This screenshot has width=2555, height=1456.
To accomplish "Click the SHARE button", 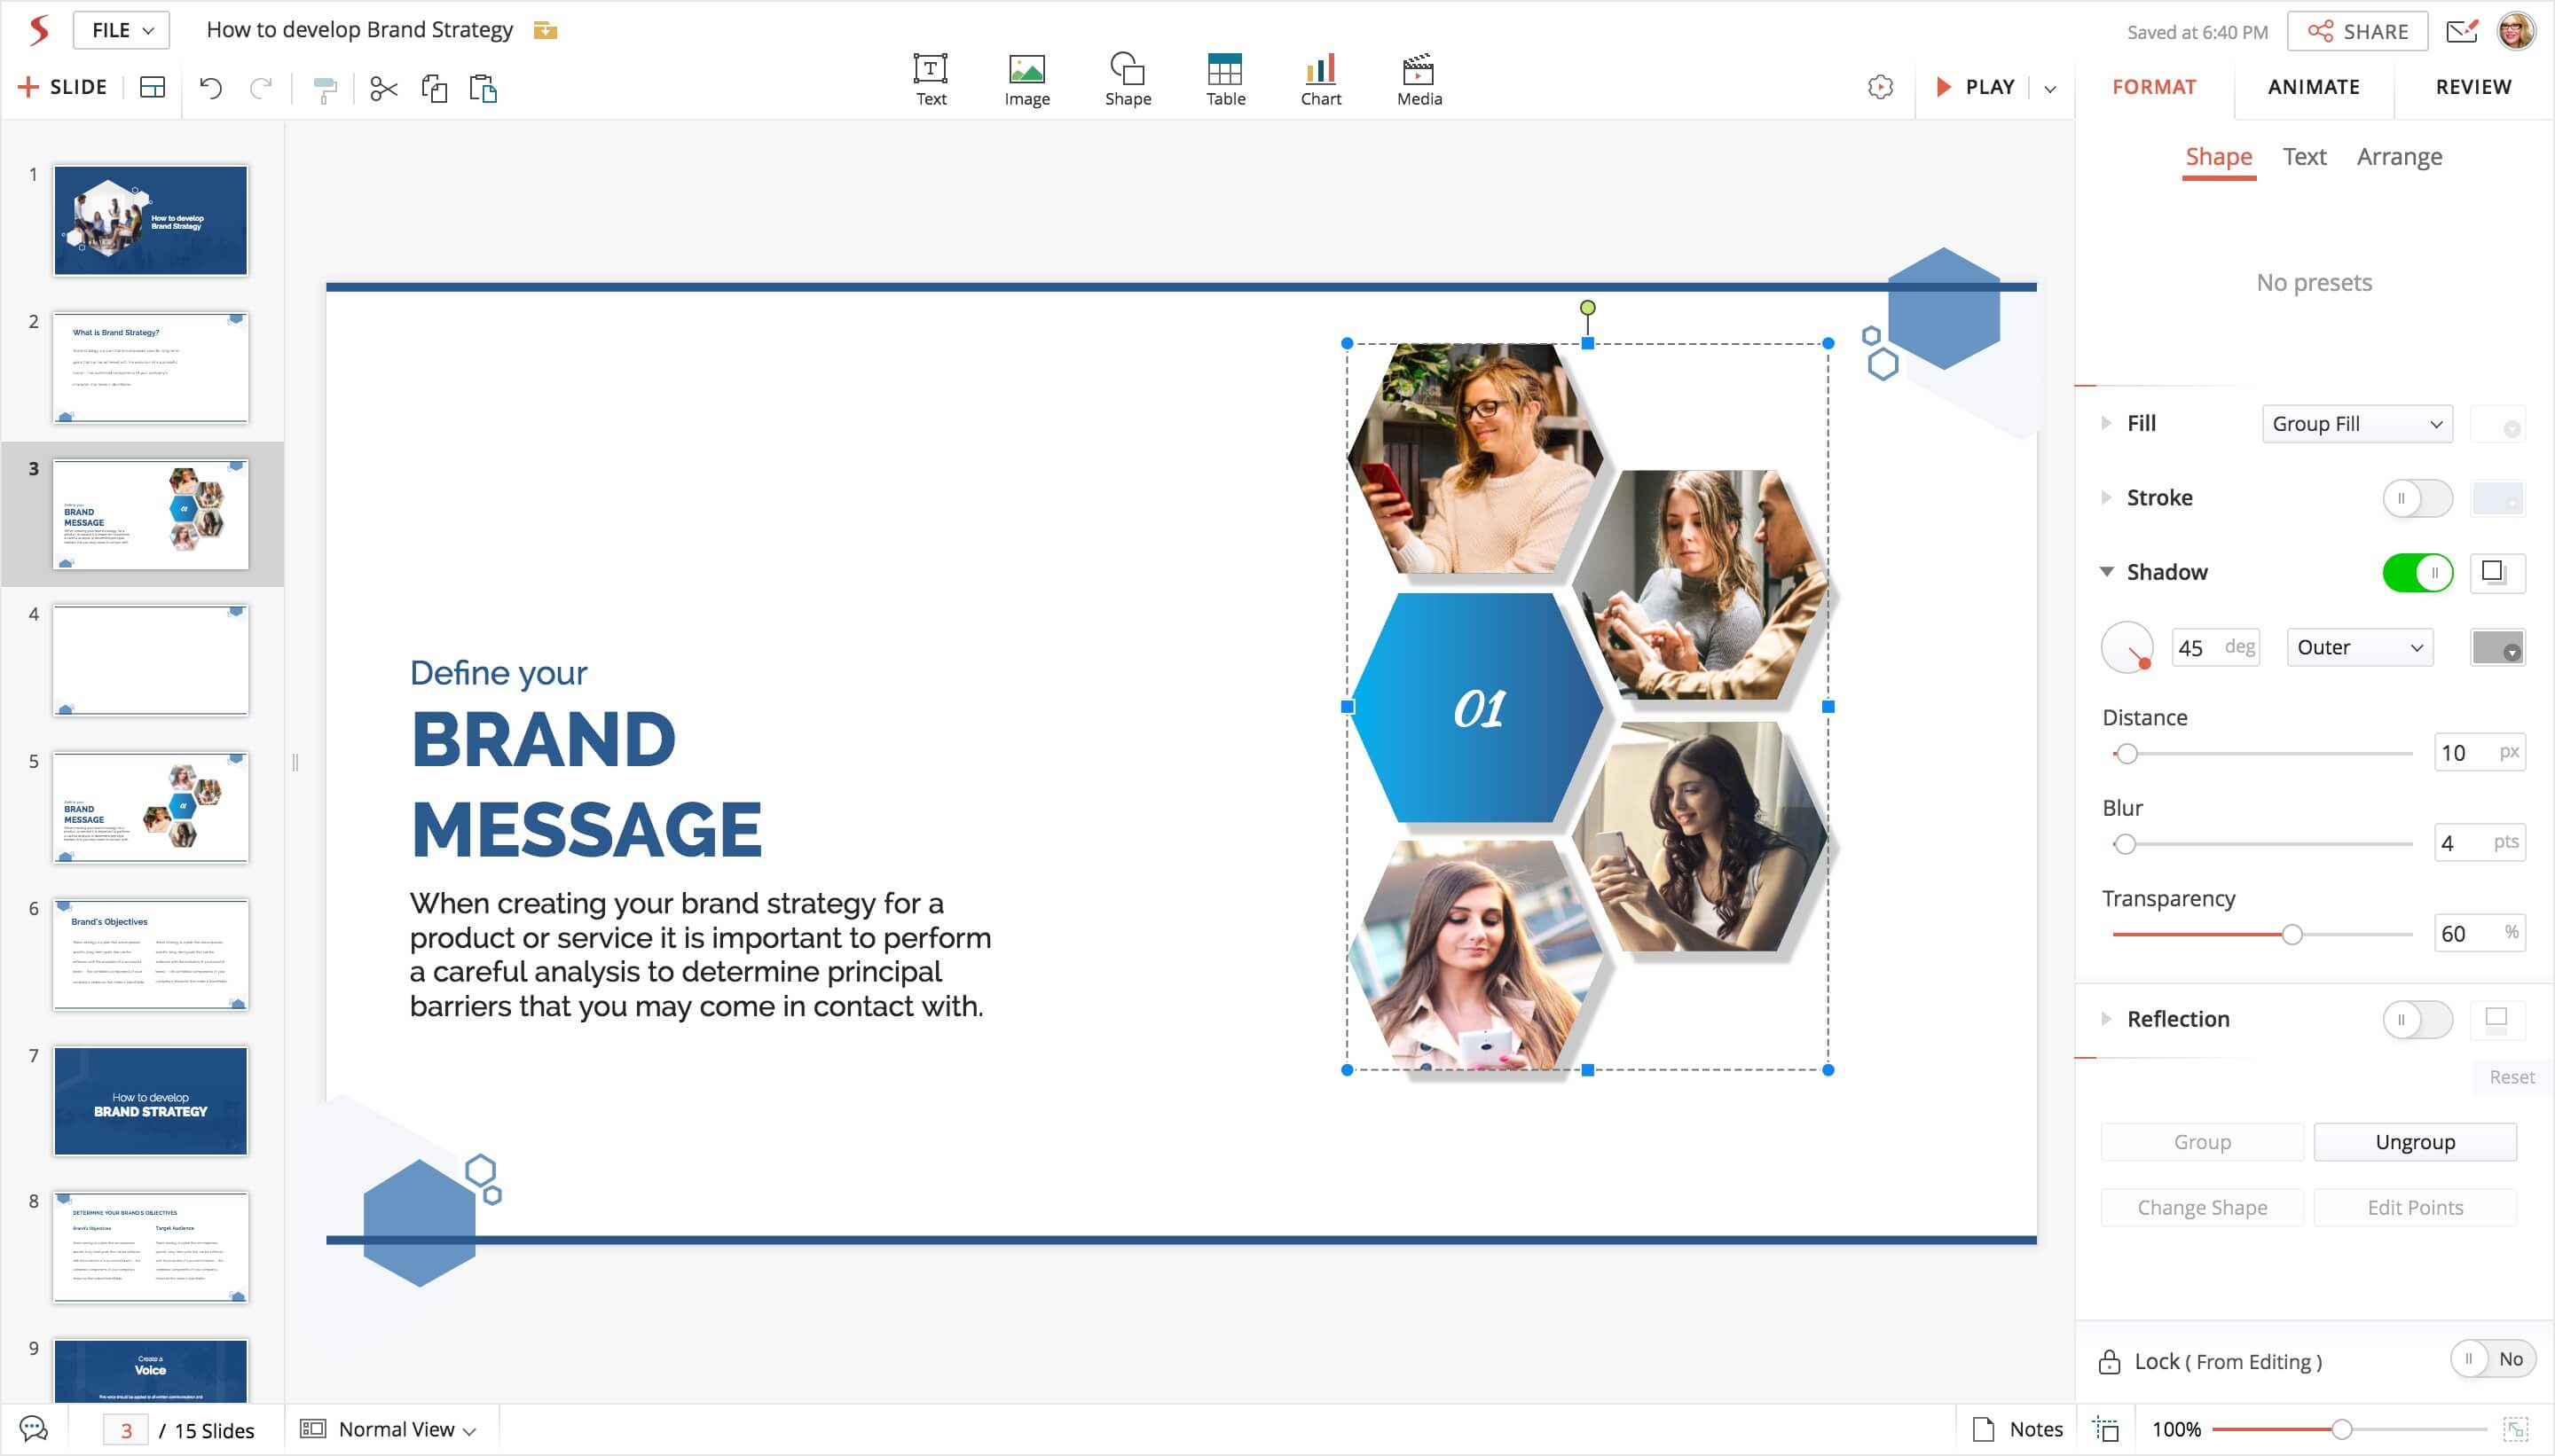I will pos(2356,31).
